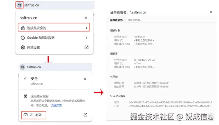Click the site info icon beside the lower ssltrus.cn address
This screenshot has height=125, width=219.
[22, 67]
